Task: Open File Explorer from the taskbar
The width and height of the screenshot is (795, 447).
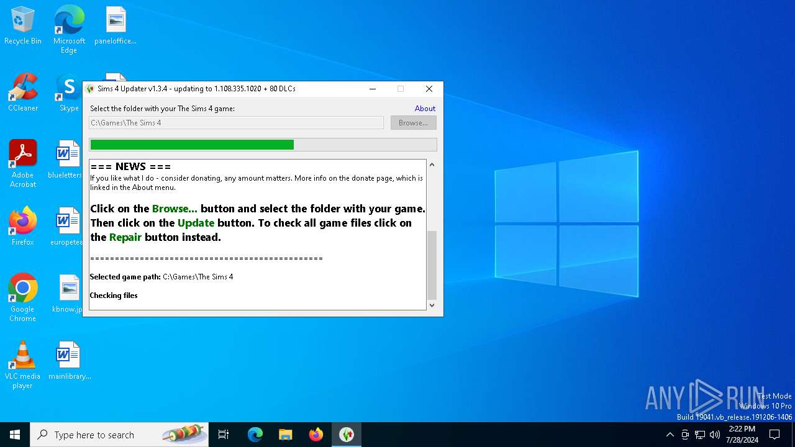Action: click(286, 435)
